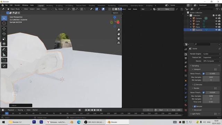
Task: Activate the Rotate tool
Action: (4, 34)
